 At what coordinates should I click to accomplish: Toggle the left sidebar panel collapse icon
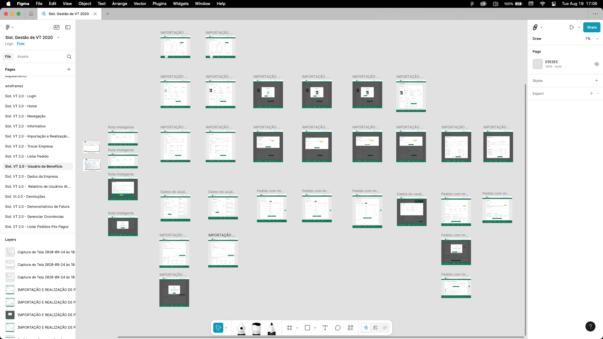[68, 27]
